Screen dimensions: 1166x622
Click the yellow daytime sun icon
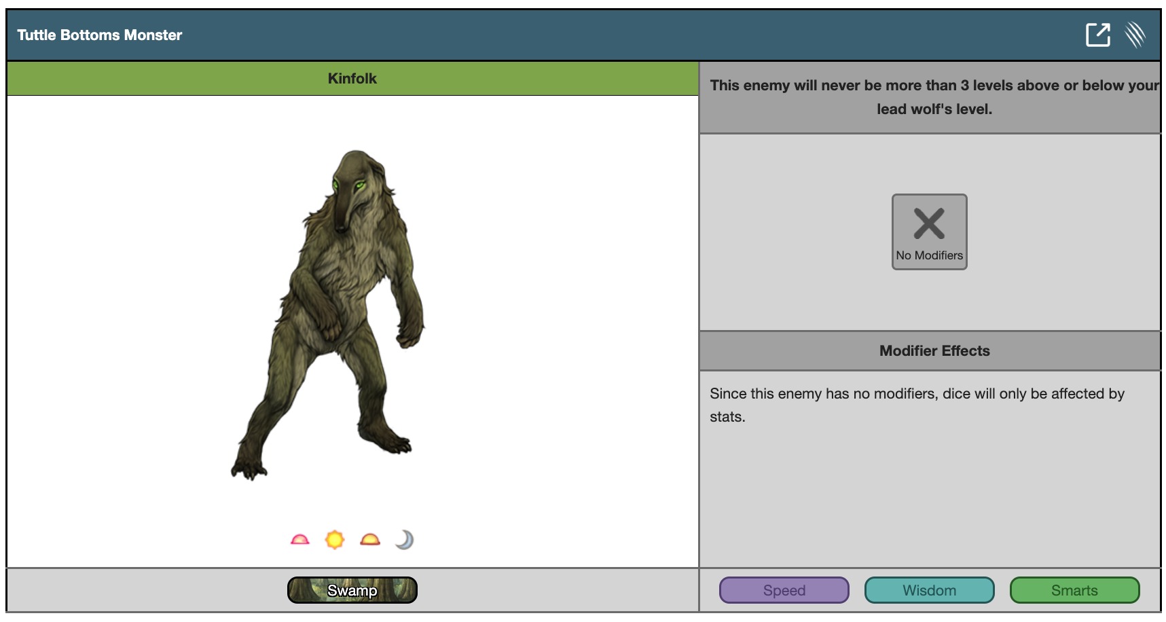[335, 540]
